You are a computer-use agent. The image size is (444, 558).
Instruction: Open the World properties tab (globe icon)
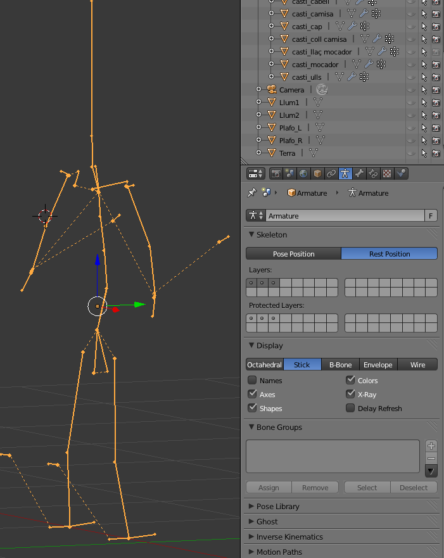[x=303, y=174]
